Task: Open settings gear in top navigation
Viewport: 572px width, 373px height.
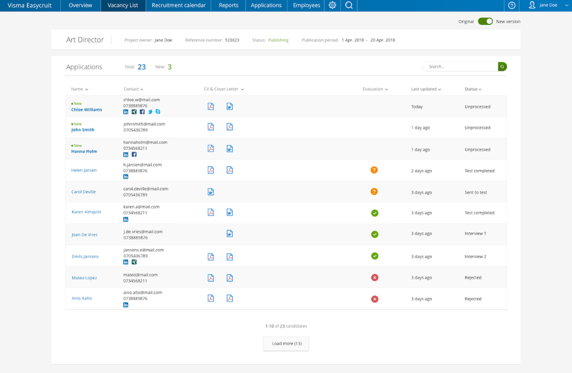Action: (x=332, y=5)
